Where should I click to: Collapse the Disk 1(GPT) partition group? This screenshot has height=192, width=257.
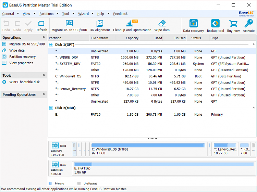[254, 44]
